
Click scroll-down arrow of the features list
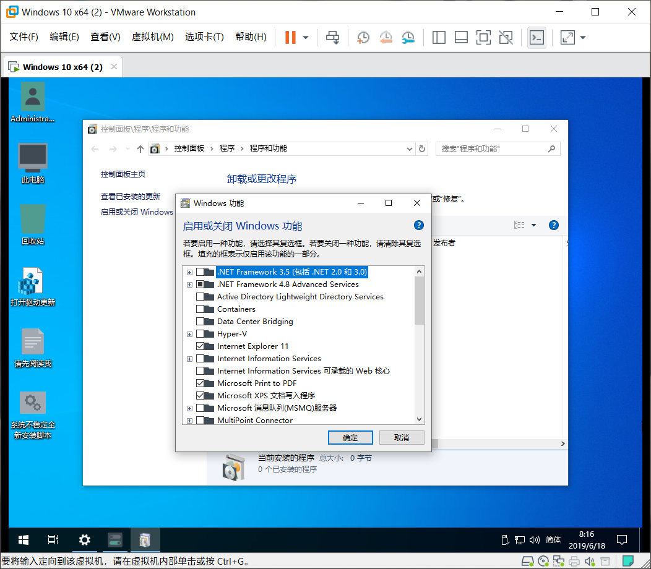point(420,419)
